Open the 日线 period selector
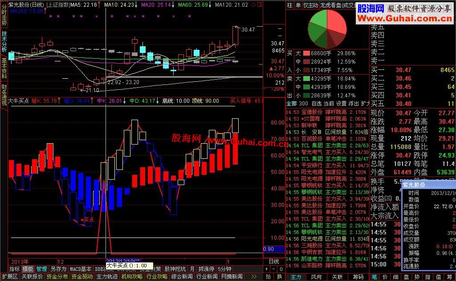The image size is (456, 282). 274,262
